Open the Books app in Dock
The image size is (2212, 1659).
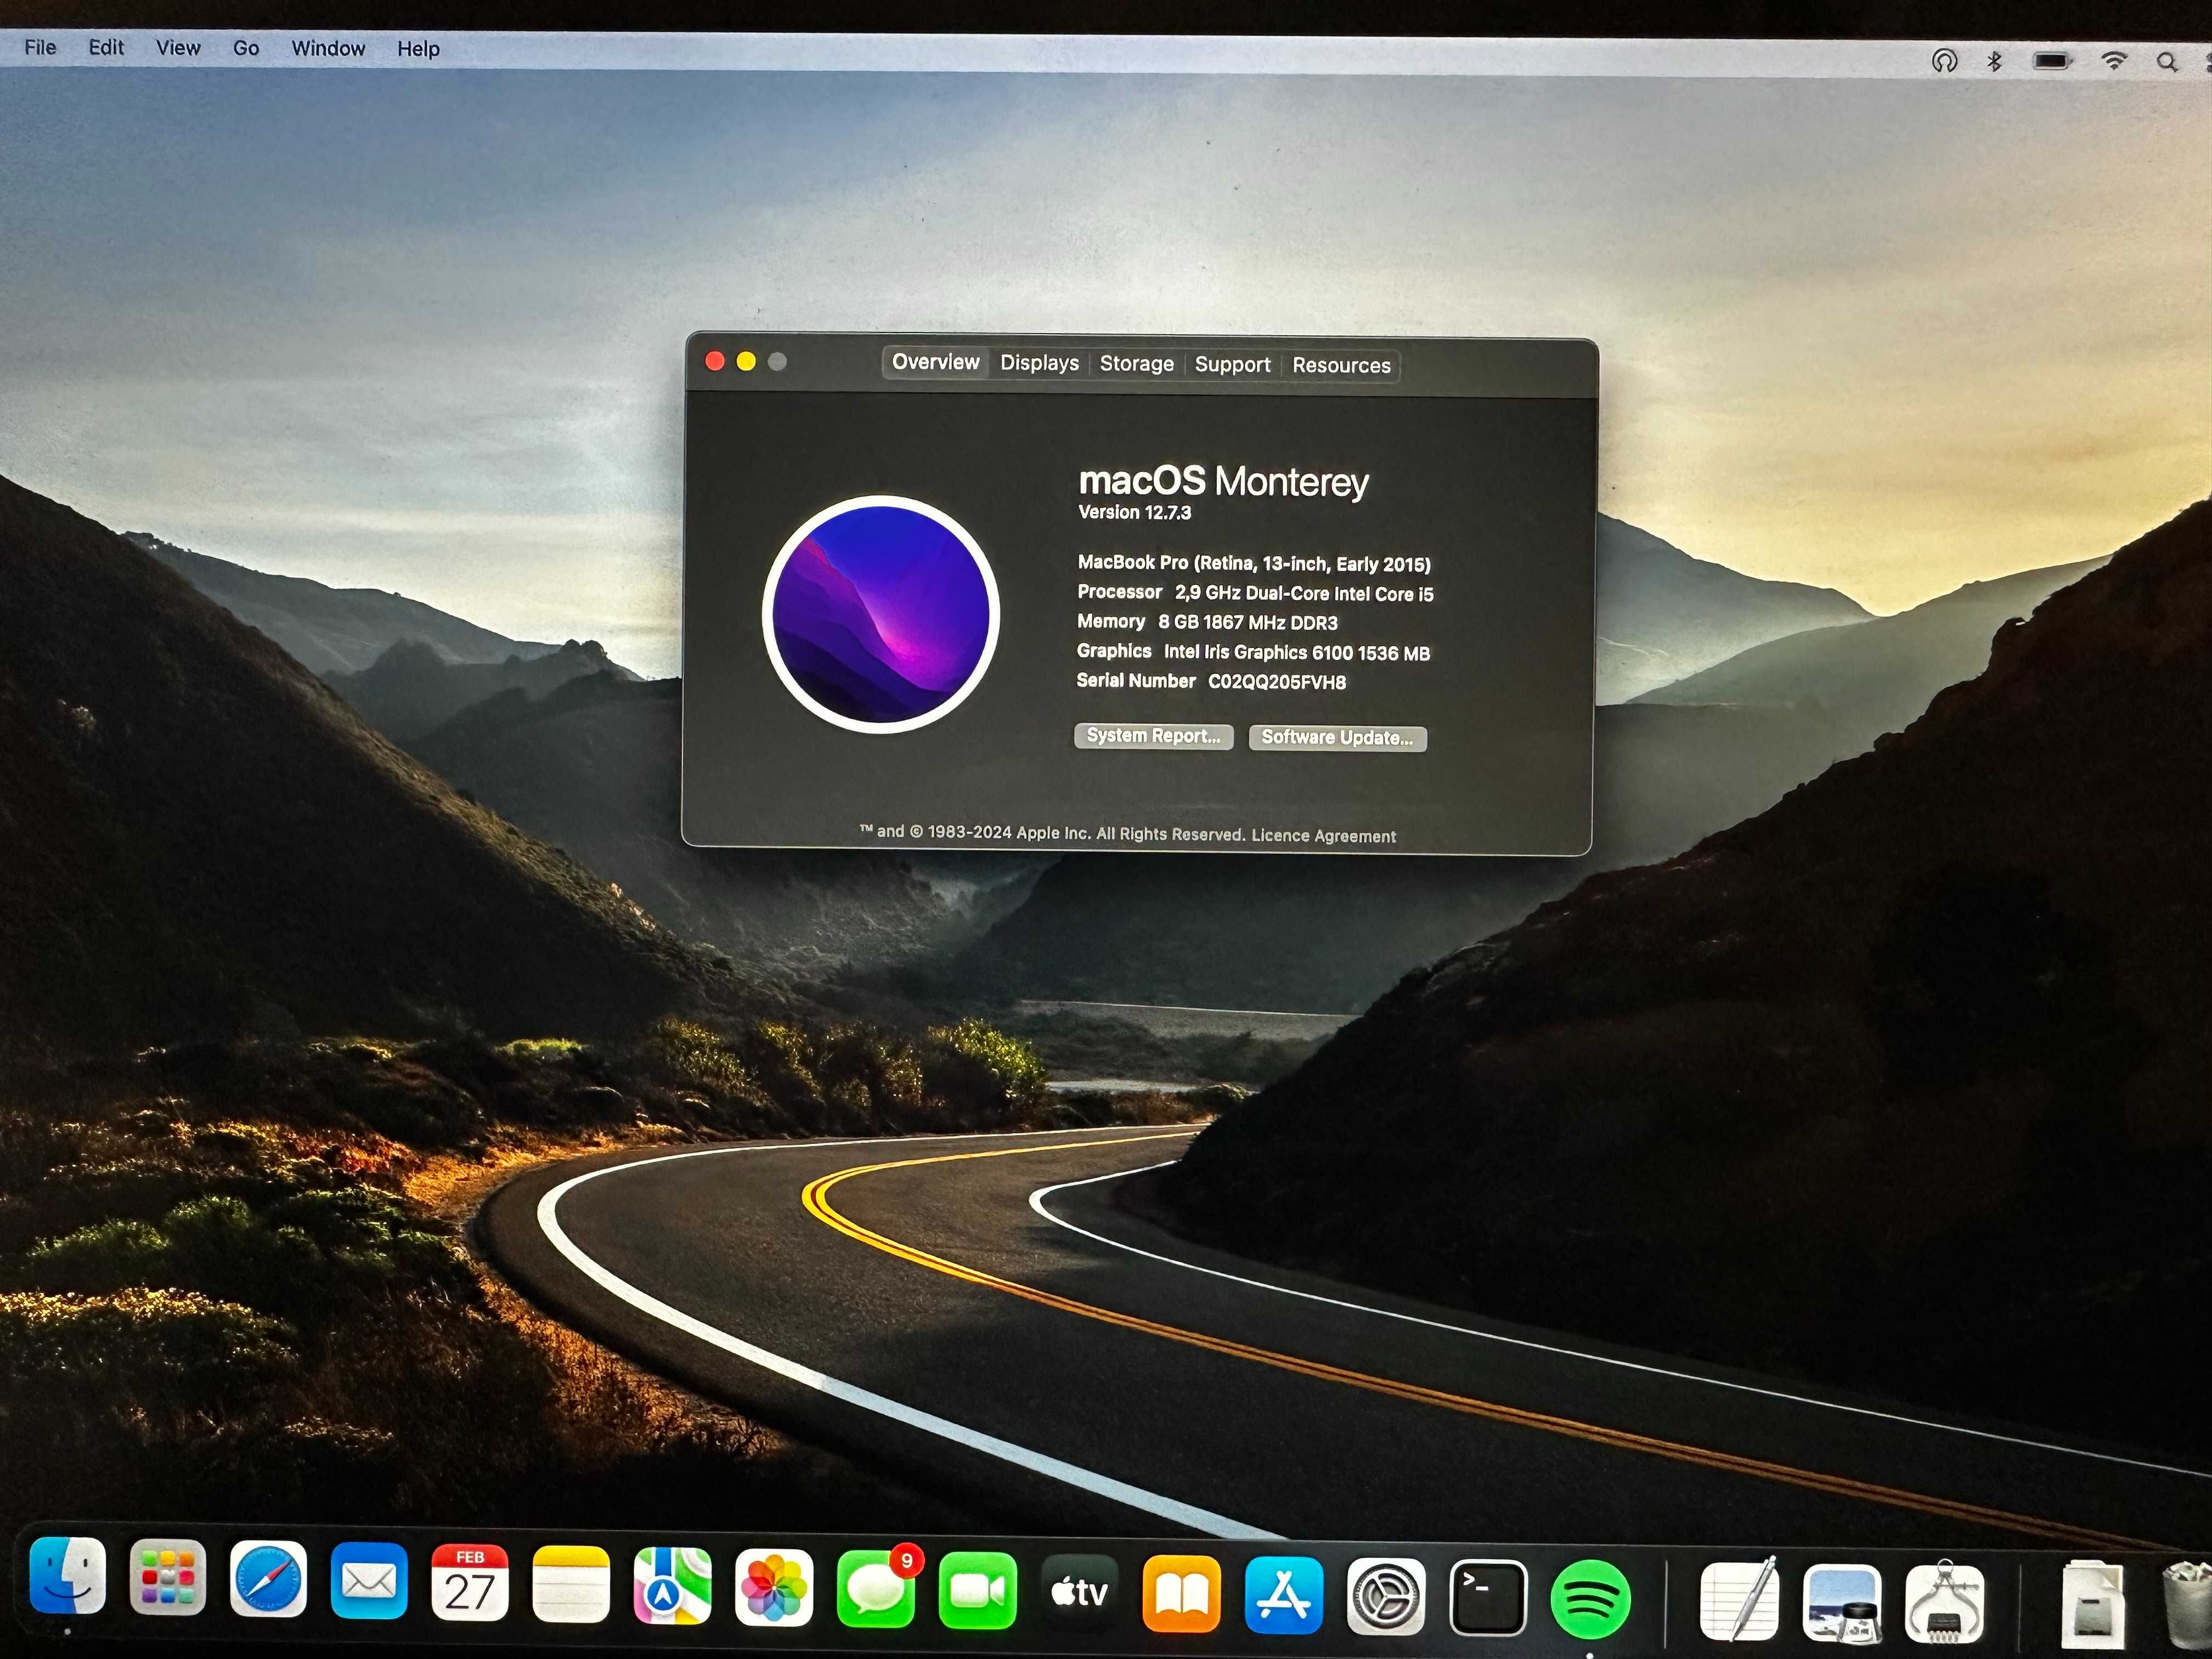pos(1181,1595)
